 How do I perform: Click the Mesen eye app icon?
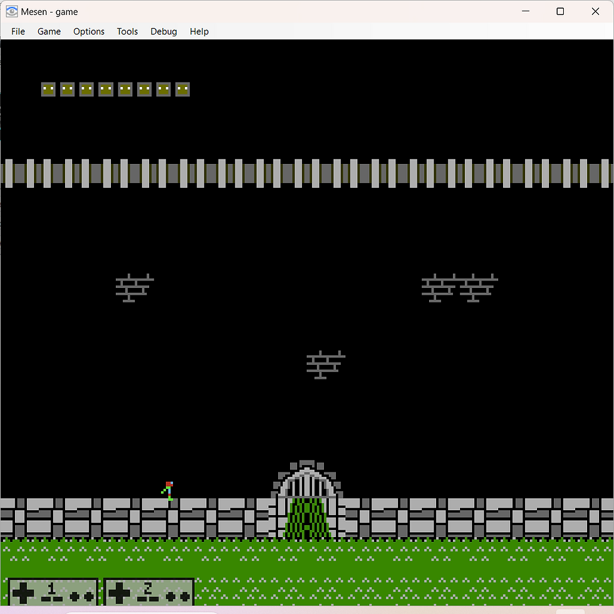(x=12, y=12)
